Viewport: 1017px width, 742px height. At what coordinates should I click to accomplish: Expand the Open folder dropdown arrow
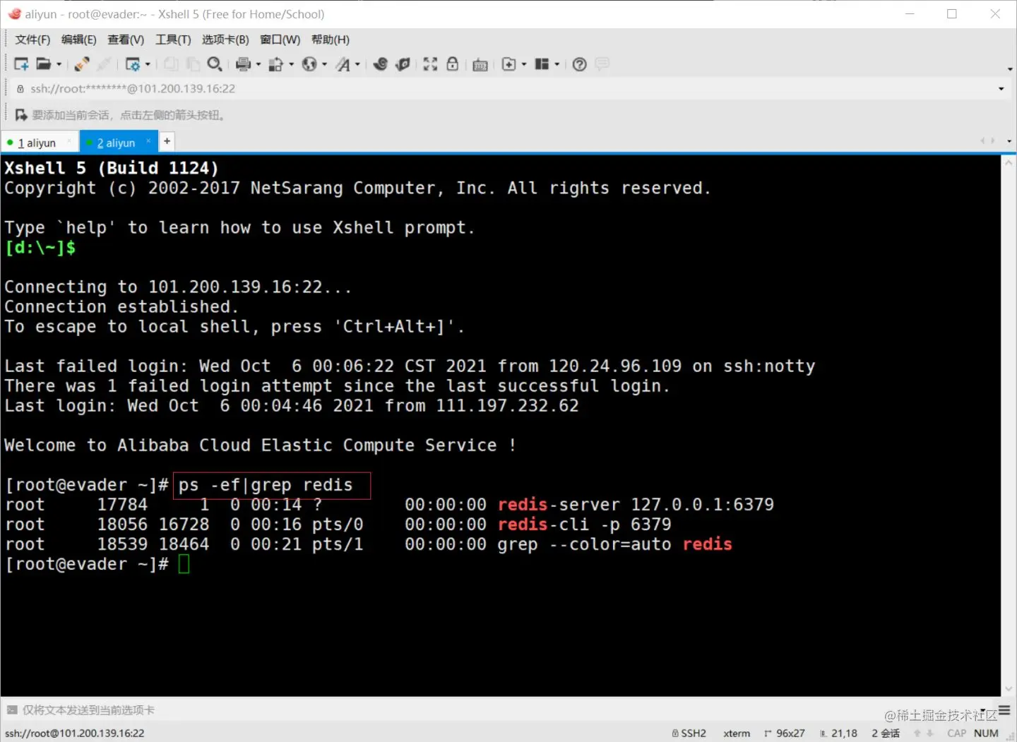[x=59, y=65]
